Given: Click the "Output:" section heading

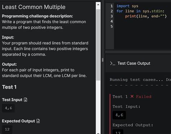Looking at the screenshot, I should click(x=9, y=64).
